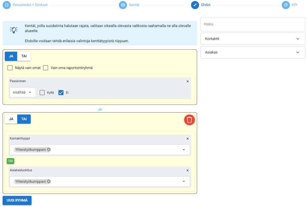Screen dimensions: 307x207
Task: Click the Kentät step layers icon
Action: 123,5
